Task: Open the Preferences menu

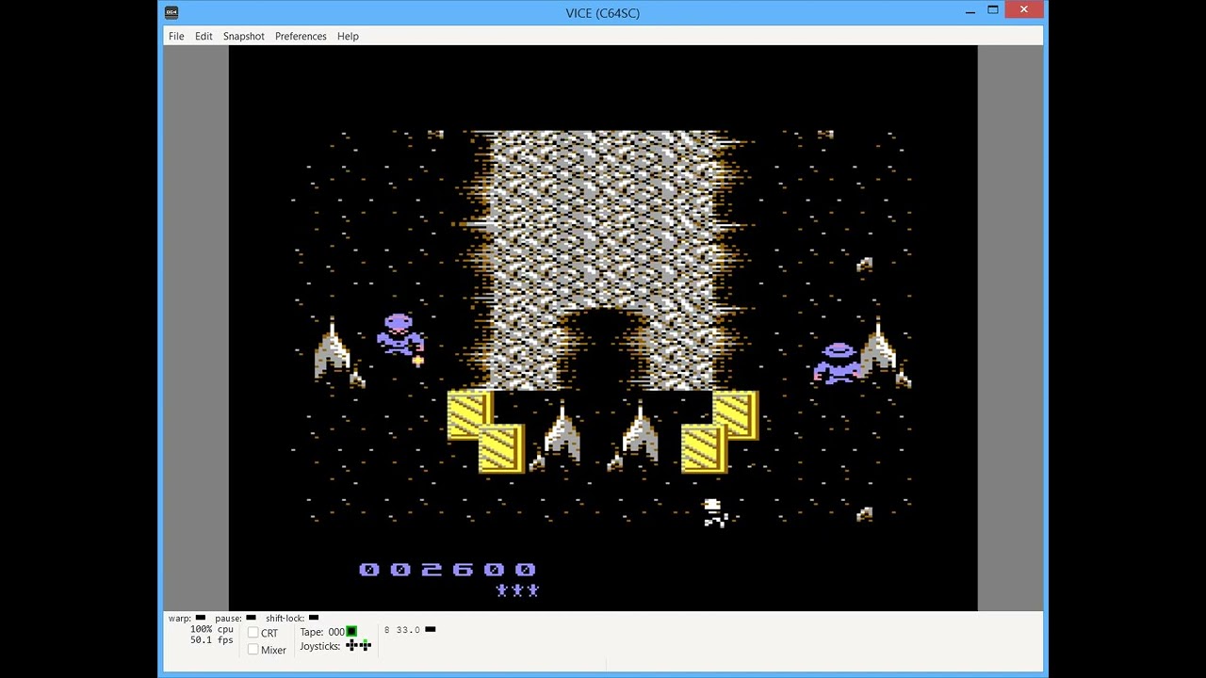Action: click(x=301, y=36)
